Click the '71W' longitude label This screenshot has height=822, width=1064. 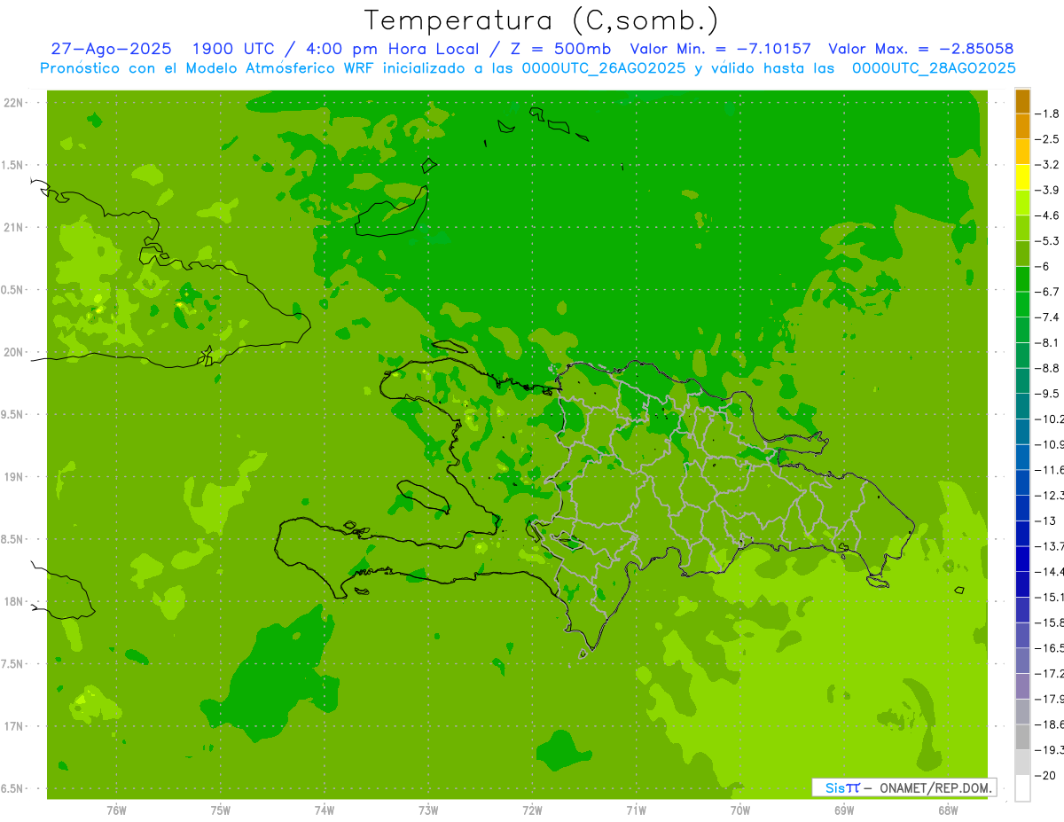pyautogui.click(x=636, y=810)
